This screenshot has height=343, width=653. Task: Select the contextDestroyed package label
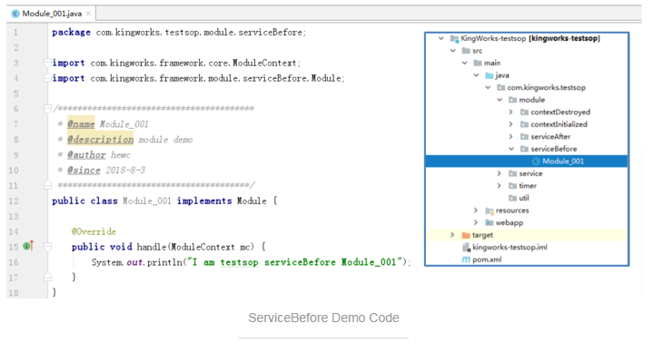[560, 112]
